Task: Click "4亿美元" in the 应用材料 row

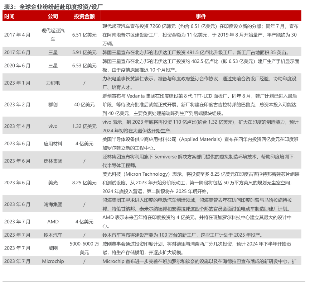Action: [x=84, y=143]
